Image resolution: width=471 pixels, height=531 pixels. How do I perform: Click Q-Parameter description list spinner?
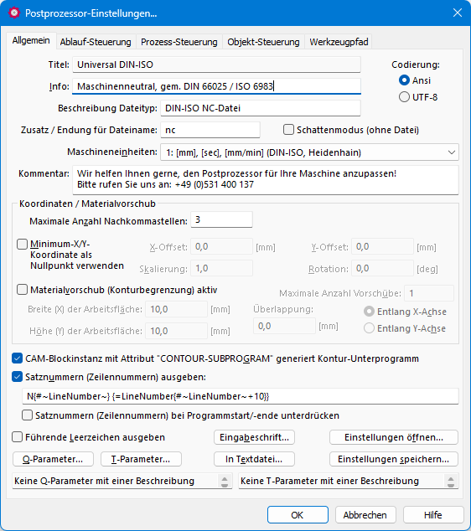click(225, 482)
